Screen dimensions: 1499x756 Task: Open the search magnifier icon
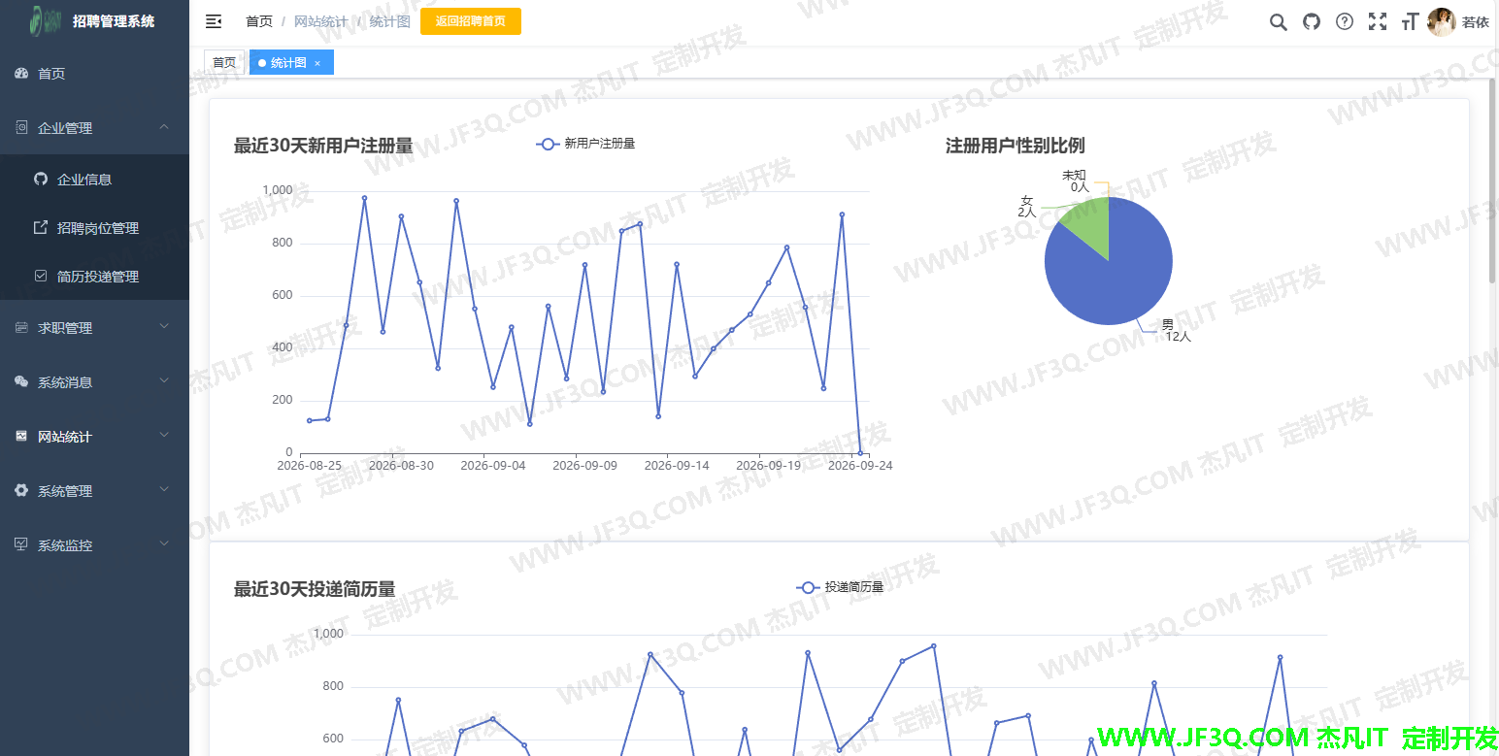(1279, 21)
